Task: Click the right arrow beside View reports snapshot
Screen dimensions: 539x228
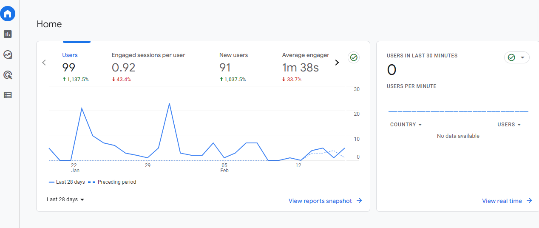Action: 359,201
